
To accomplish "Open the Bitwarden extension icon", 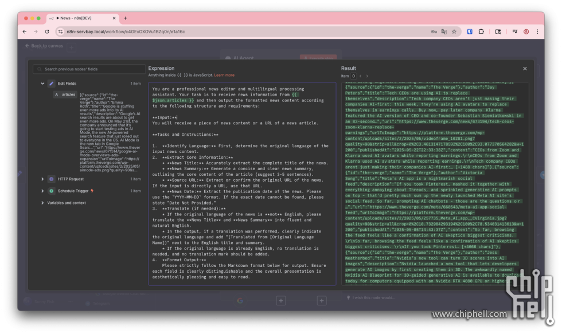I will pyautogui.click(x=470, y=32).
